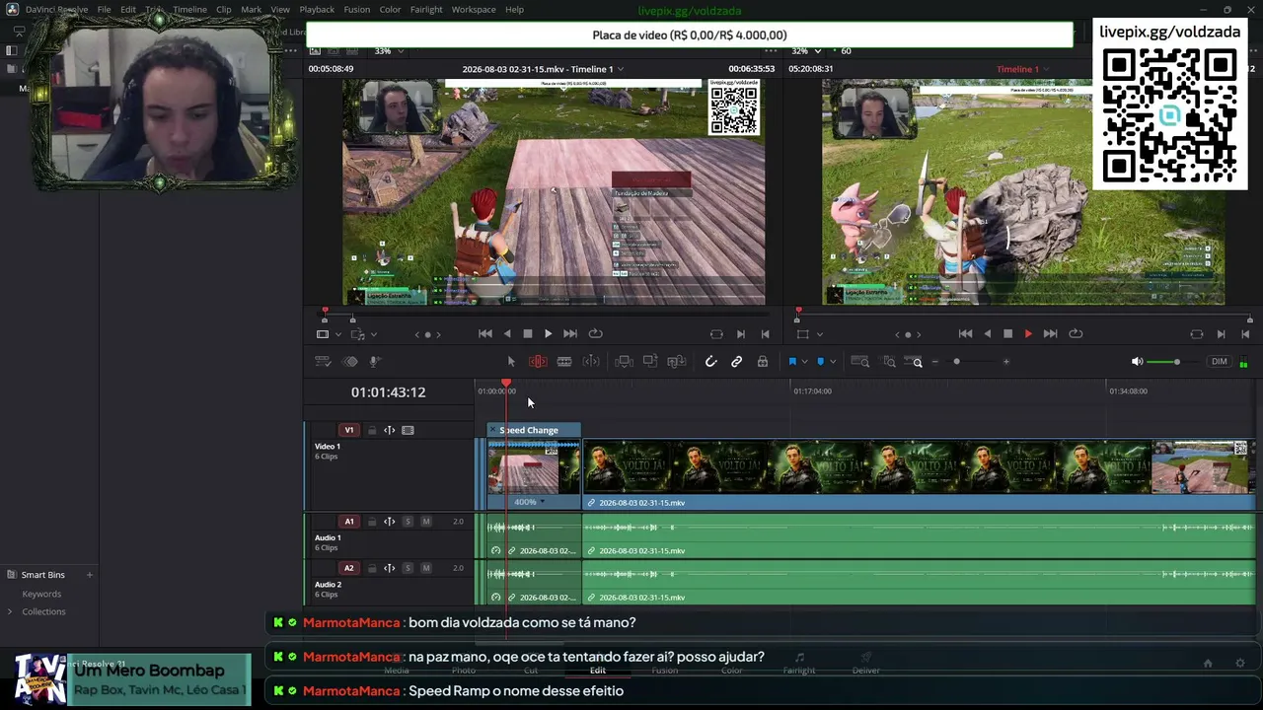Open the 400% speed dropdown on the clip
The width and height of the screenshot is (1263, 710).
point(529,502)
